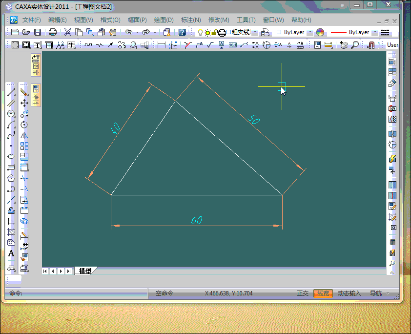
Task: Toggle 动态输入 dynamic input
Action: click(349, 293)
